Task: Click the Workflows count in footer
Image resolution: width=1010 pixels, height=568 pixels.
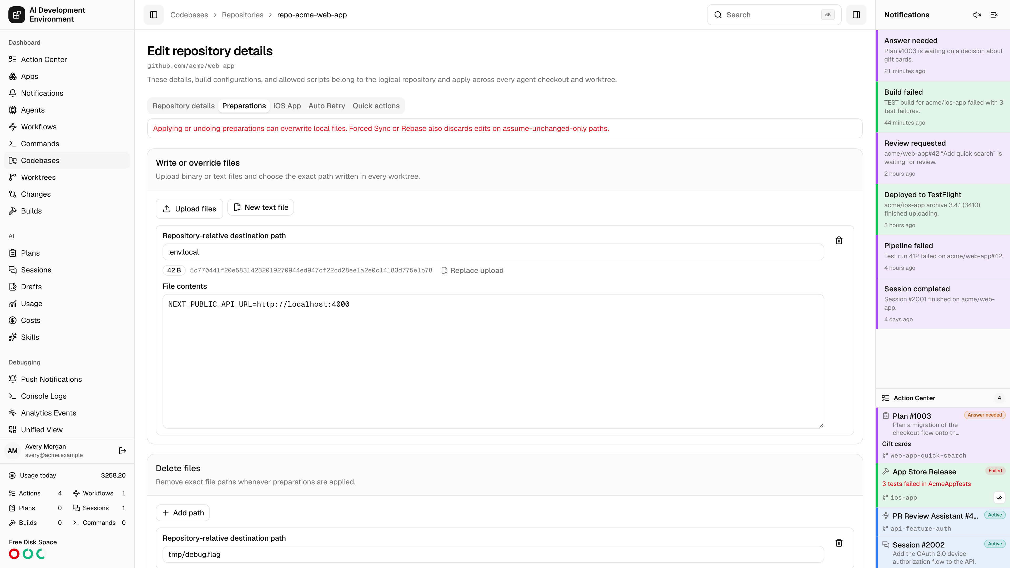Action: tap(99, 494)
